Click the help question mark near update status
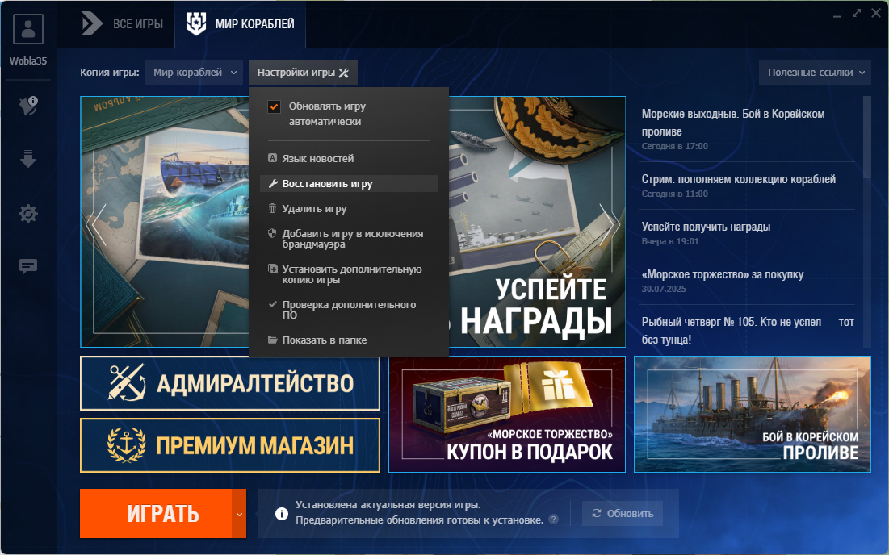The width and height of the screenshot is (889, 555). point(553,520)
